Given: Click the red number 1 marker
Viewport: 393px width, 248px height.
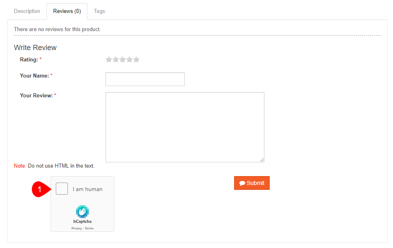Looking at the screenshot, I should pos(40,189).
